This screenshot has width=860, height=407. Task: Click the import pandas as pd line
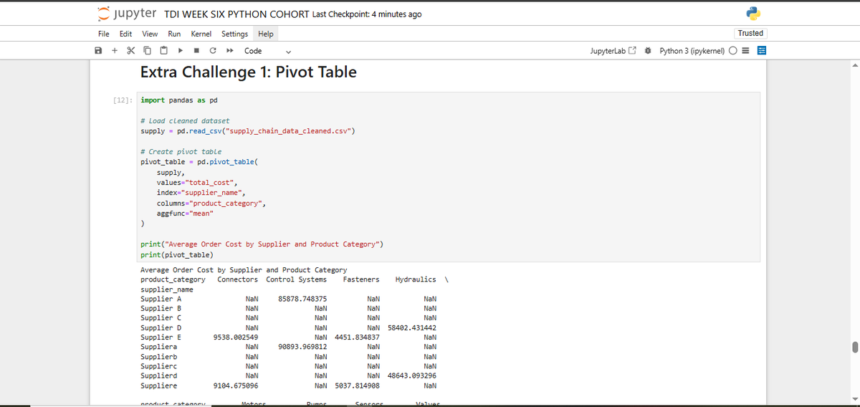pos(179,100)
